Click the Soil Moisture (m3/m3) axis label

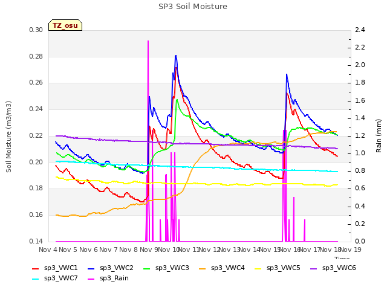[8, 137]
